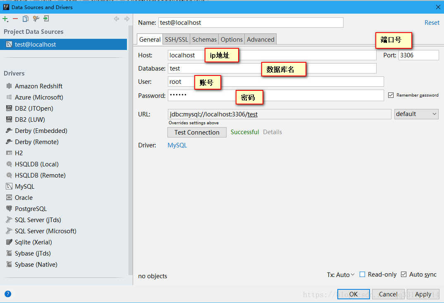This screenshot has height=303, width=444.
Task: Open the Tx: Auto dropdown
Action: pos(341,275)
